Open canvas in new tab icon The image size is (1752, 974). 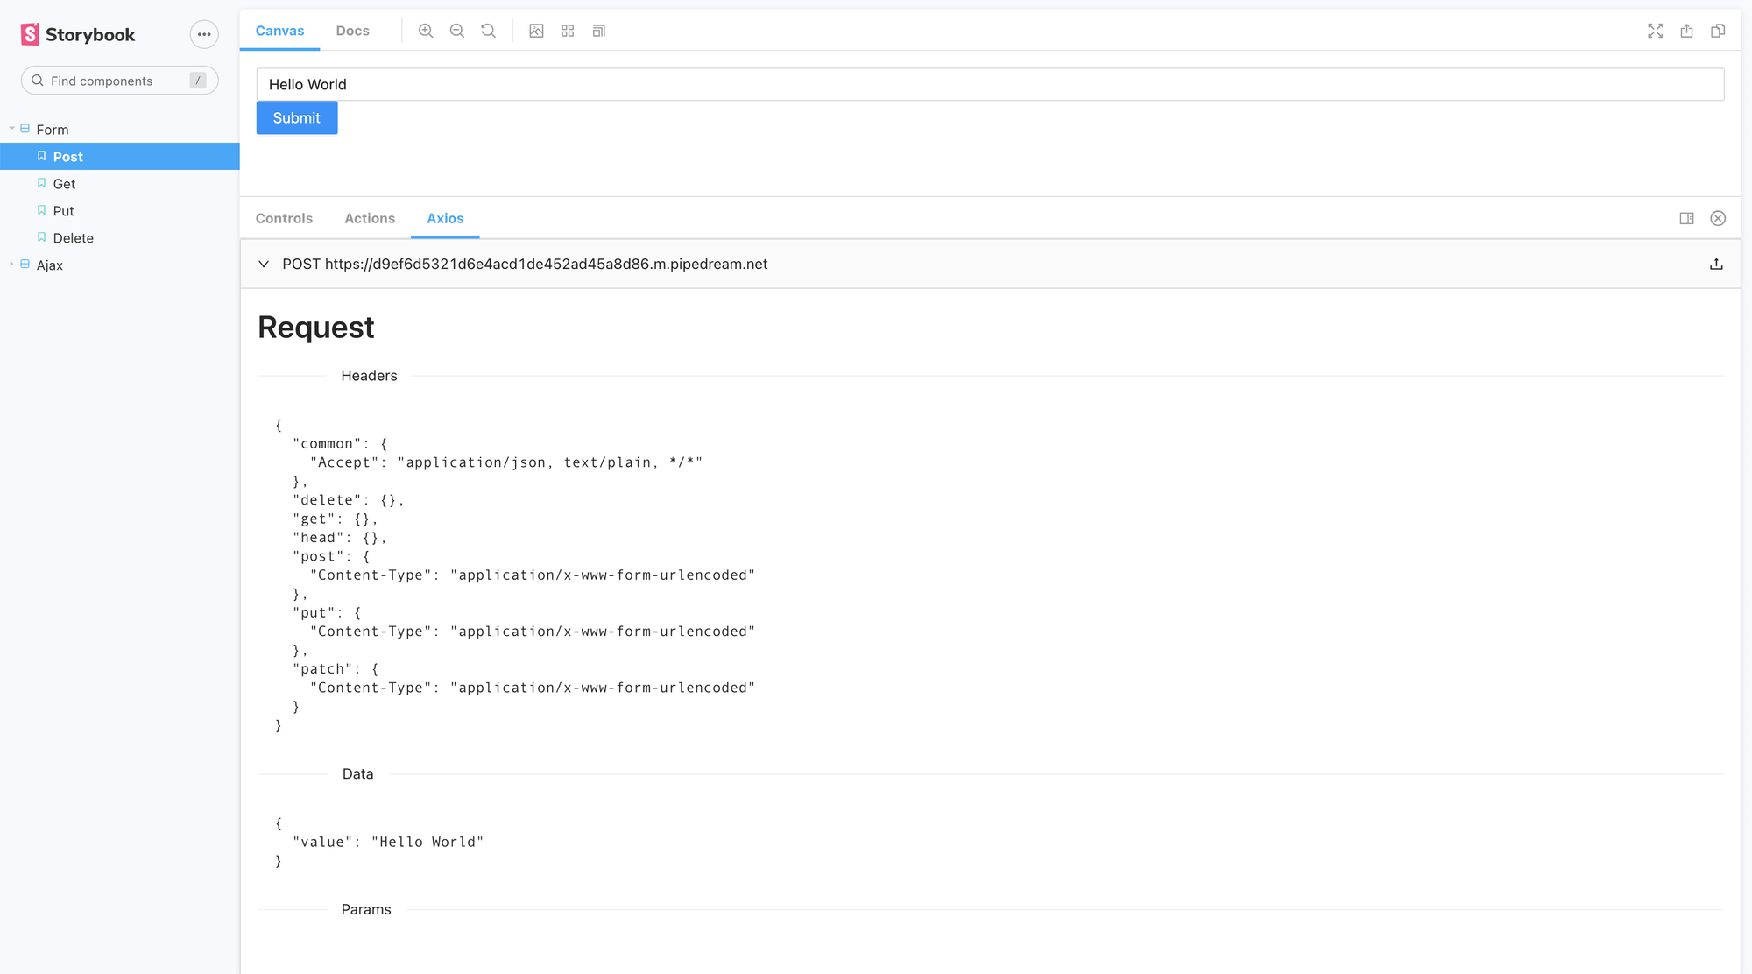point(1686,31)
